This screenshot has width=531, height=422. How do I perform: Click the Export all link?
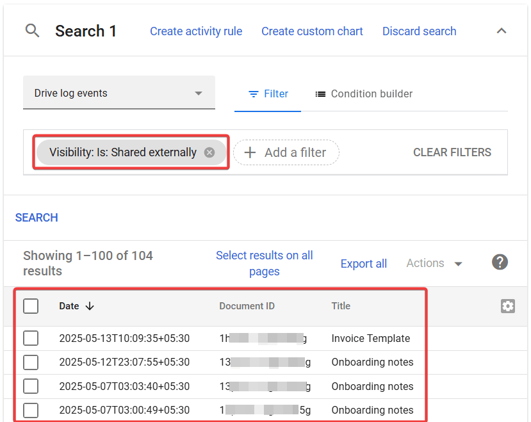pos(363,263)
